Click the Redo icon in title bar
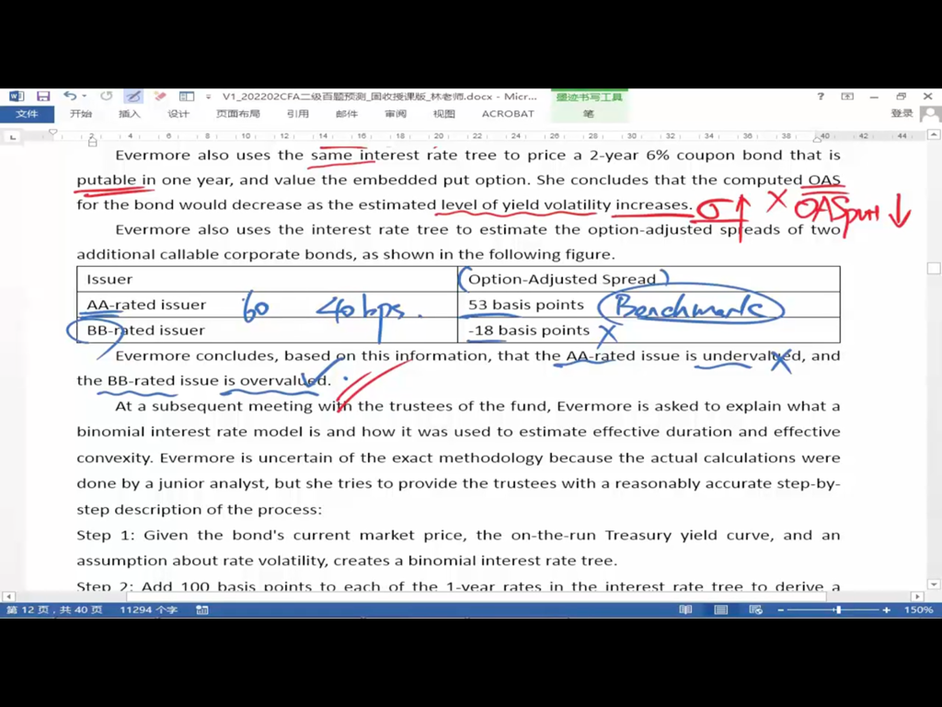Screen dimensions: 942x707 coord(107,96)
